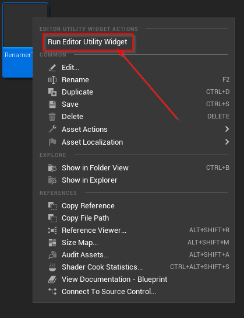Choose Copy Reference from the menu

tap(133, 206)
